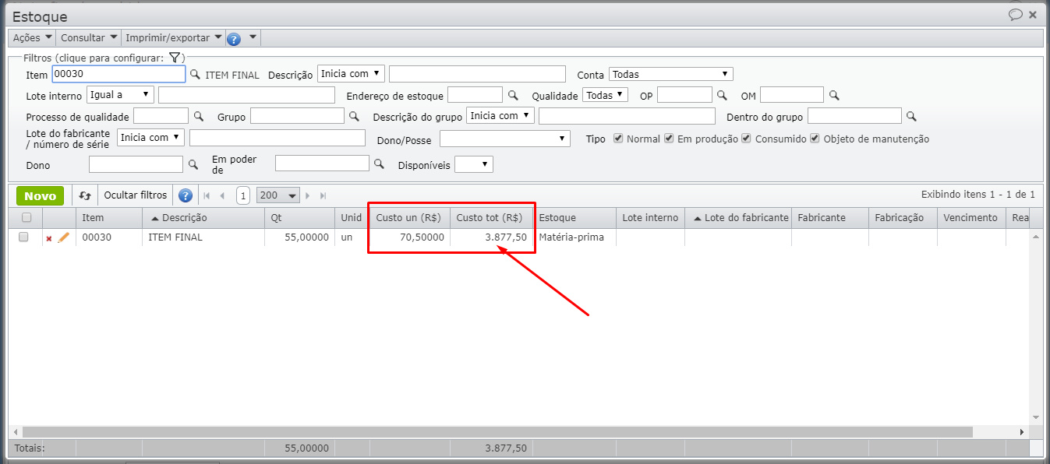This screenshot has width=1050, height=464.
Task: Click the magnifier beside the Dono field
Action: [x=193, y=165]
